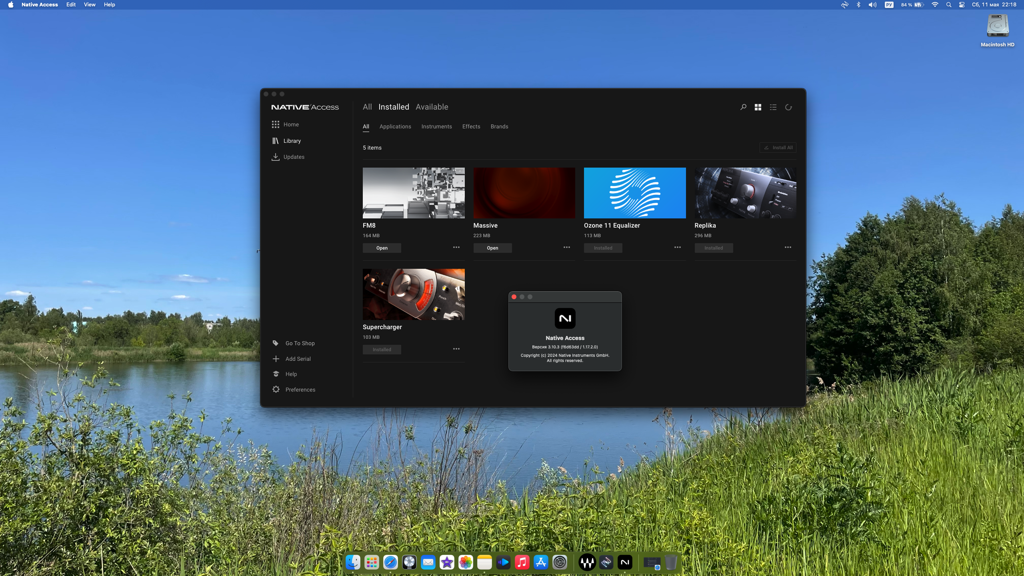Open Control Center in menu bar

coord(962,5)
